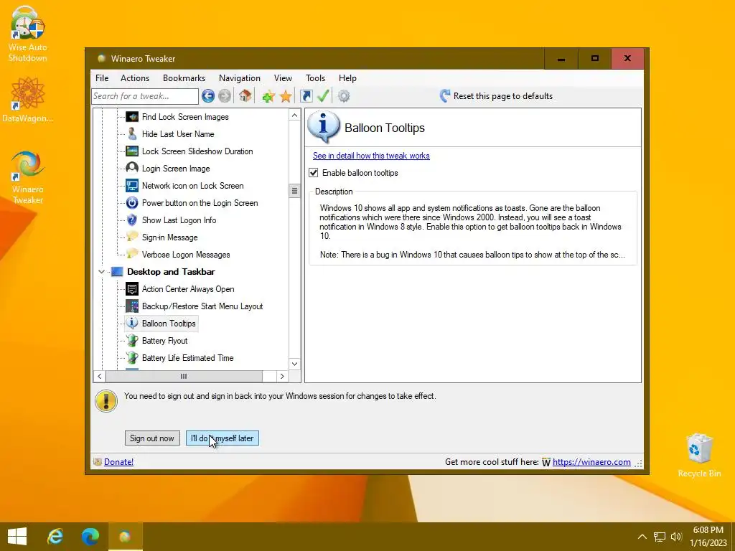Image resolution: width=735 pixels, height=551 pixels.
Task: Click the network tray icon
Action: (660, 537)
